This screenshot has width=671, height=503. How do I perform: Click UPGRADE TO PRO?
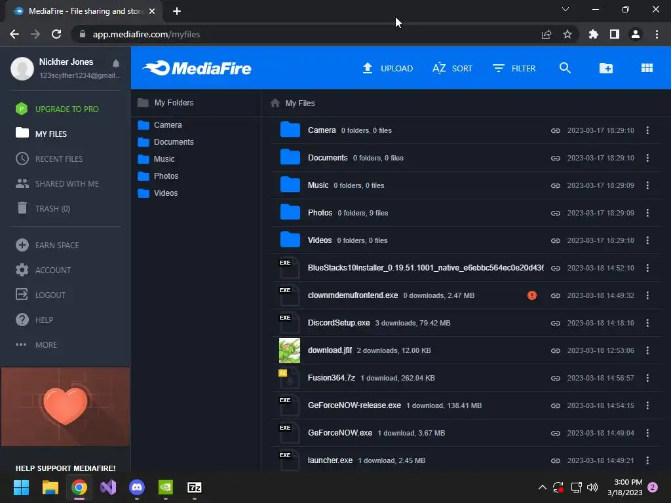pos(57,109)
